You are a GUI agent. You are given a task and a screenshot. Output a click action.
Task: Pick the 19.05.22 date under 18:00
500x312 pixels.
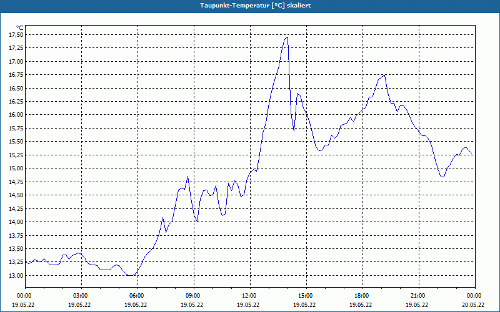(x=361, y=305)
